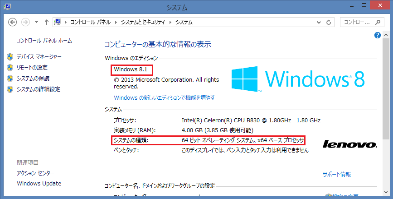Screen dimensions: 393x199
Task: Expand chevron after the computer icon
Action: click(66, 22)
